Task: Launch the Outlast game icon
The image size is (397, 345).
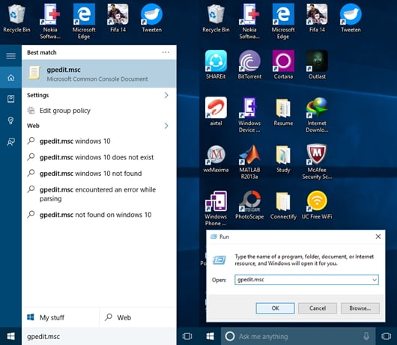Action: 317,65
